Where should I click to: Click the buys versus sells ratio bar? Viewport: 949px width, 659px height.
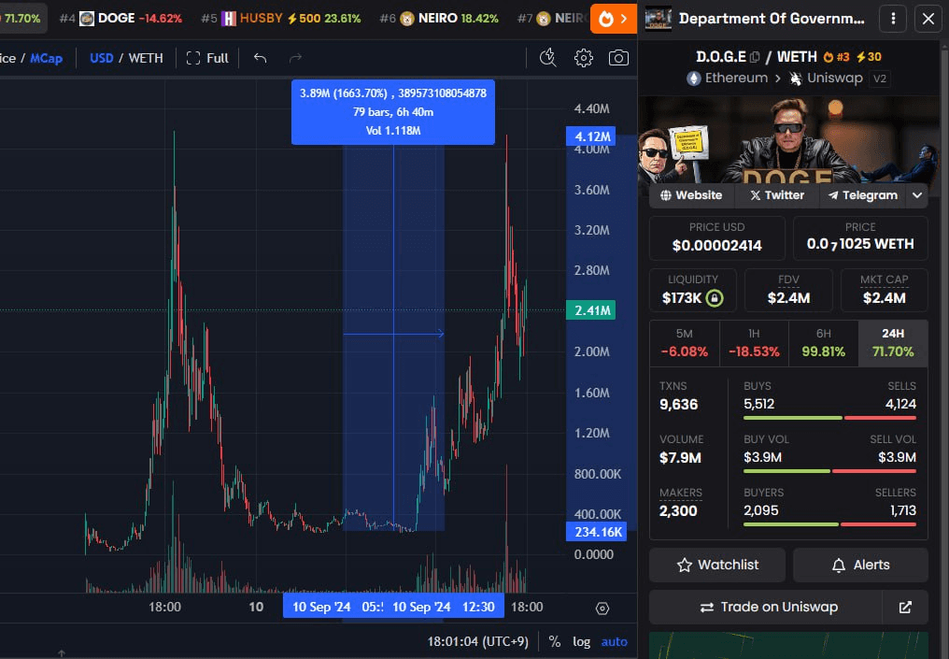pos(829,418)
